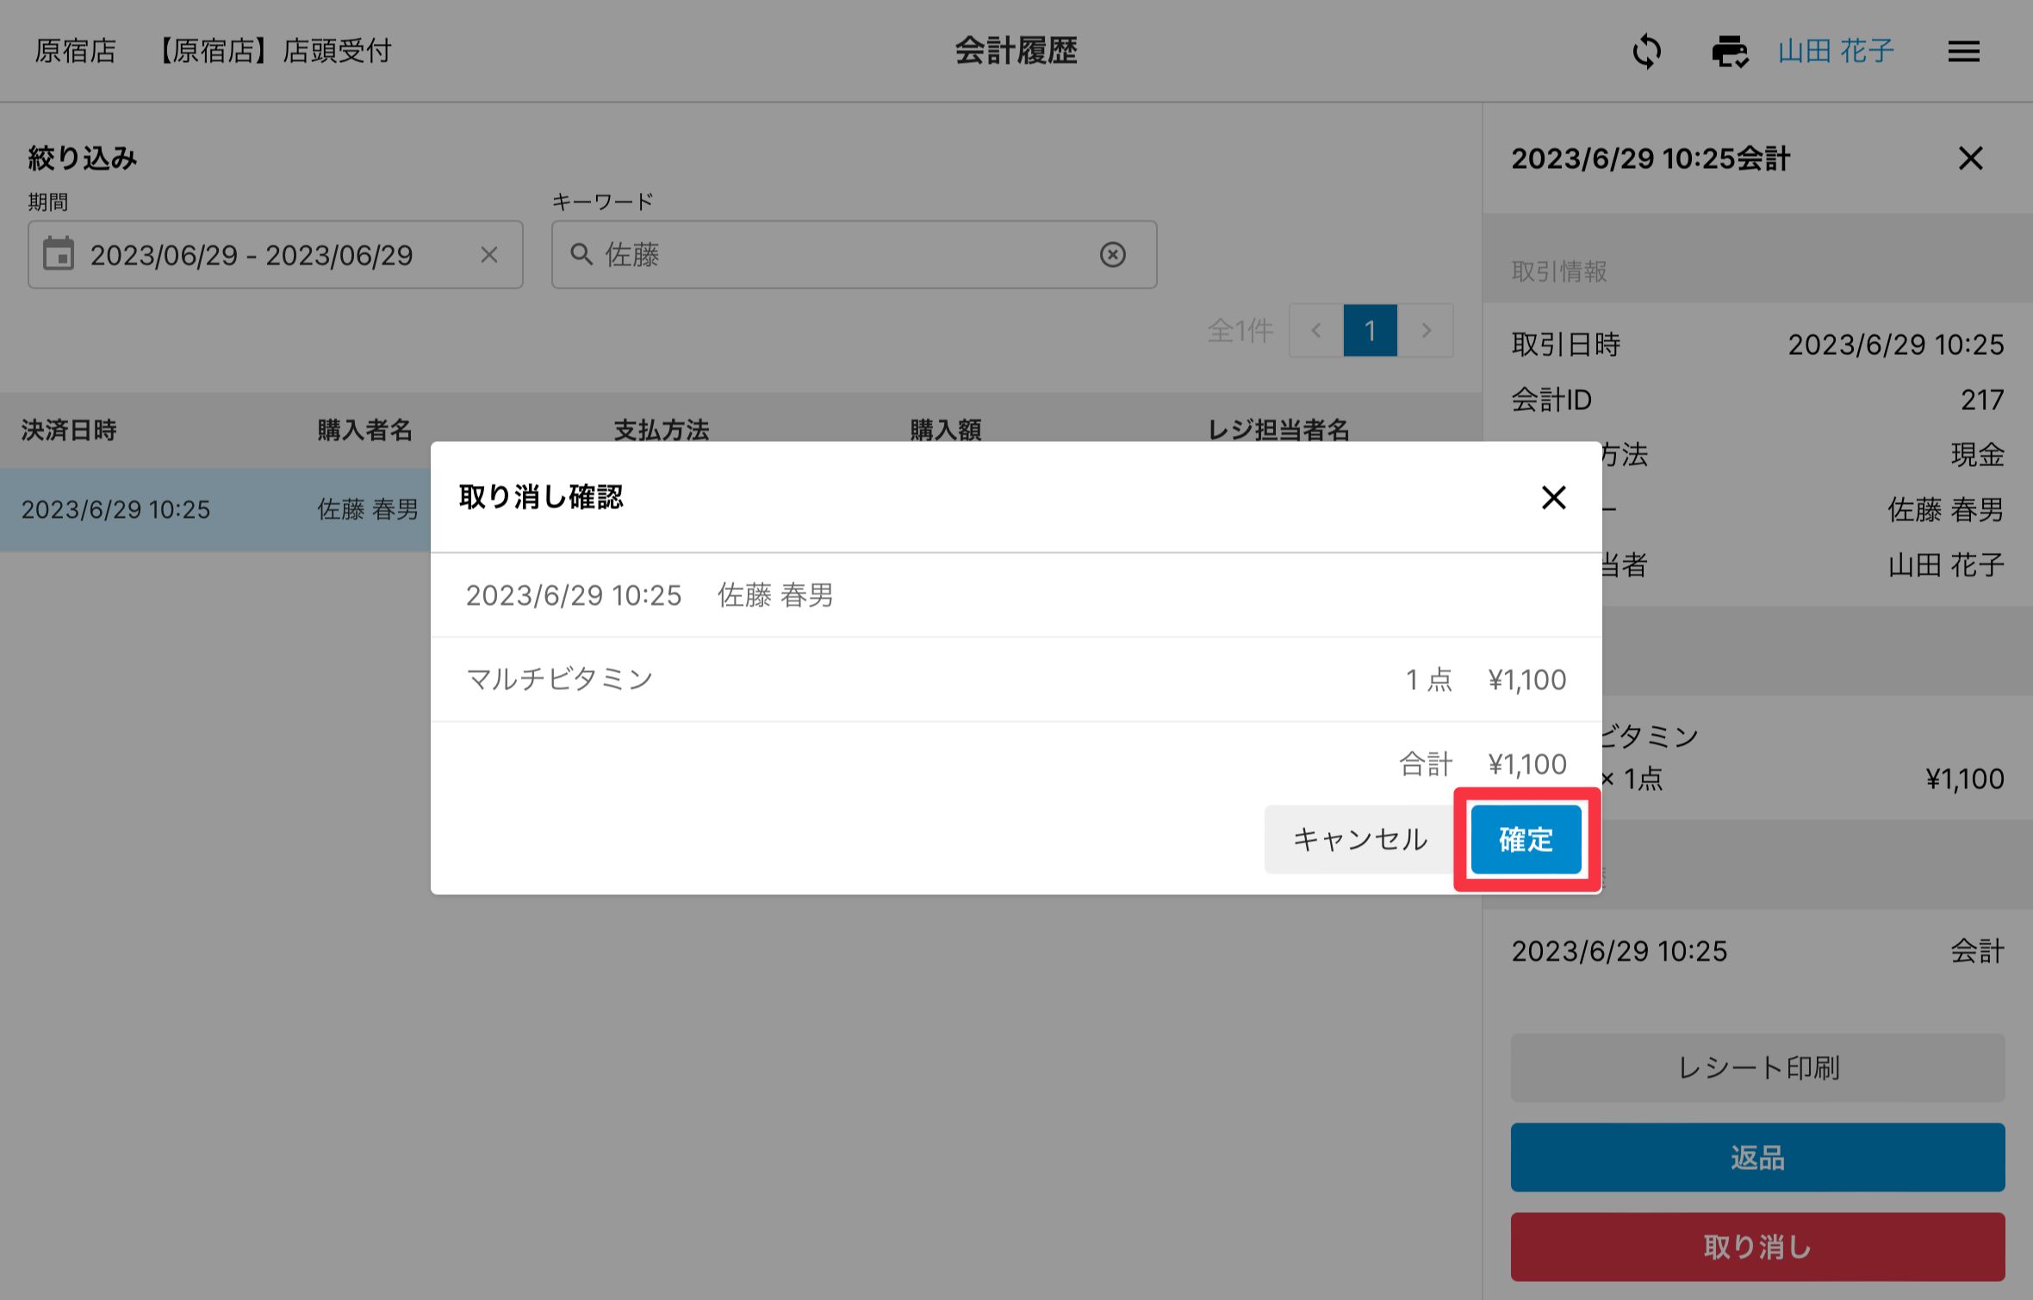Clear the date range with X icon
This screenshot has width=2033, height=1300.
[x=489, y=255]
